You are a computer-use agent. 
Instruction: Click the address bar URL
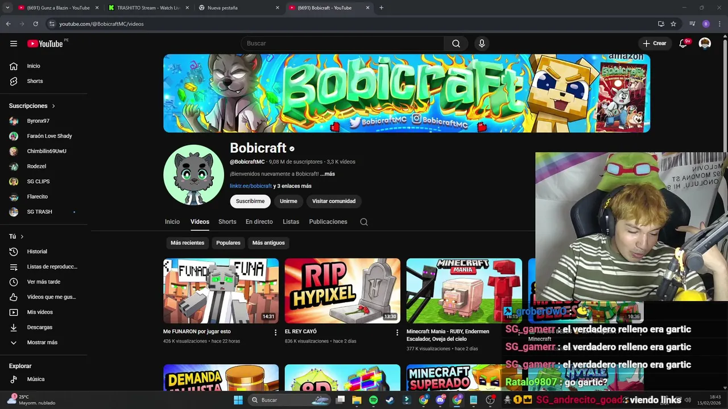point(102,24)
